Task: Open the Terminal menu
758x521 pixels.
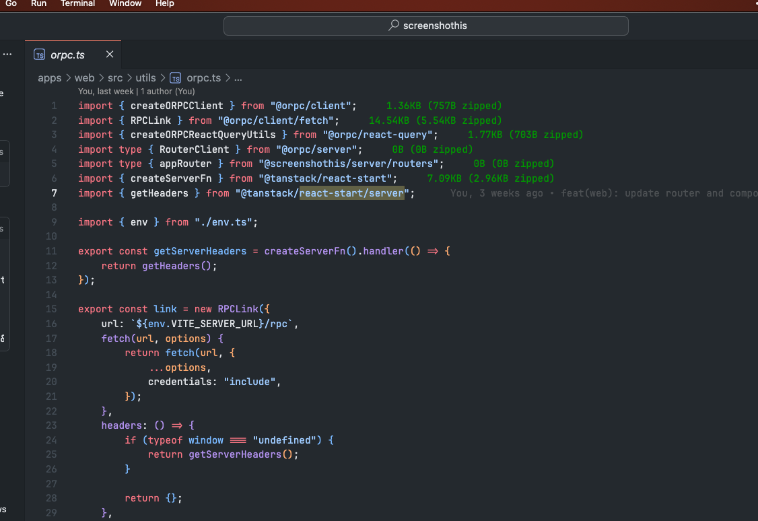Action: (x=78, y=3)
